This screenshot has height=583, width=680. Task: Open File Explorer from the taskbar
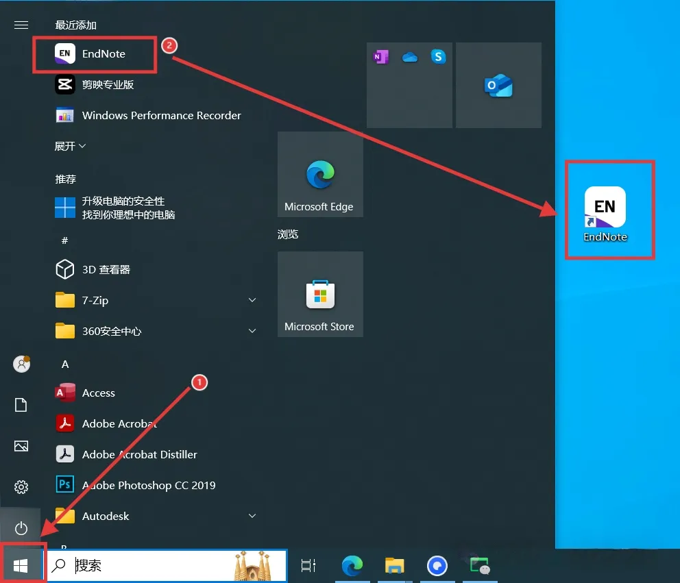394,566
